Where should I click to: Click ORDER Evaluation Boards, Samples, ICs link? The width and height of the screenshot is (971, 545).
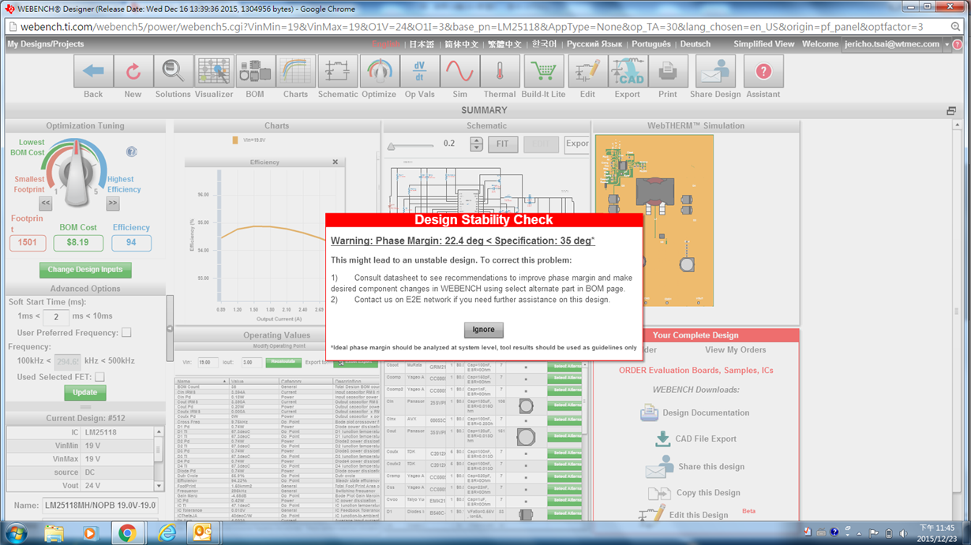(x=696, y=371)
